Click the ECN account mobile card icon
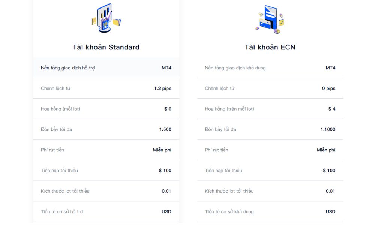 coord(270,19)
